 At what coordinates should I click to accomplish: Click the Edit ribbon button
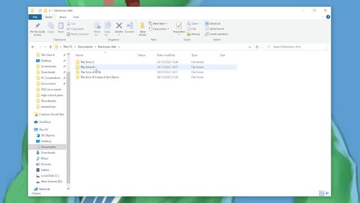192,29
